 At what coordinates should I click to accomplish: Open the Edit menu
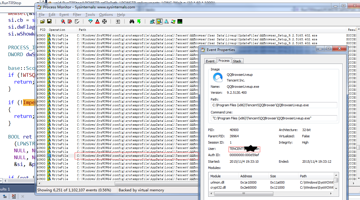52,15
